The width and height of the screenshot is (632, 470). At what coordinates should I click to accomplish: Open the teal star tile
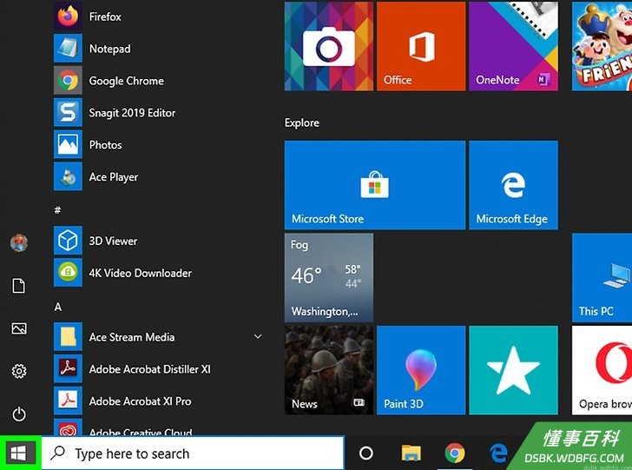pos(514,370)
